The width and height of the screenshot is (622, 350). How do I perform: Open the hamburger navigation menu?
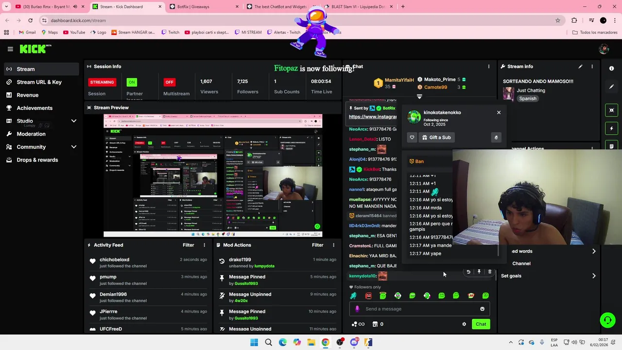pos(10,49)
